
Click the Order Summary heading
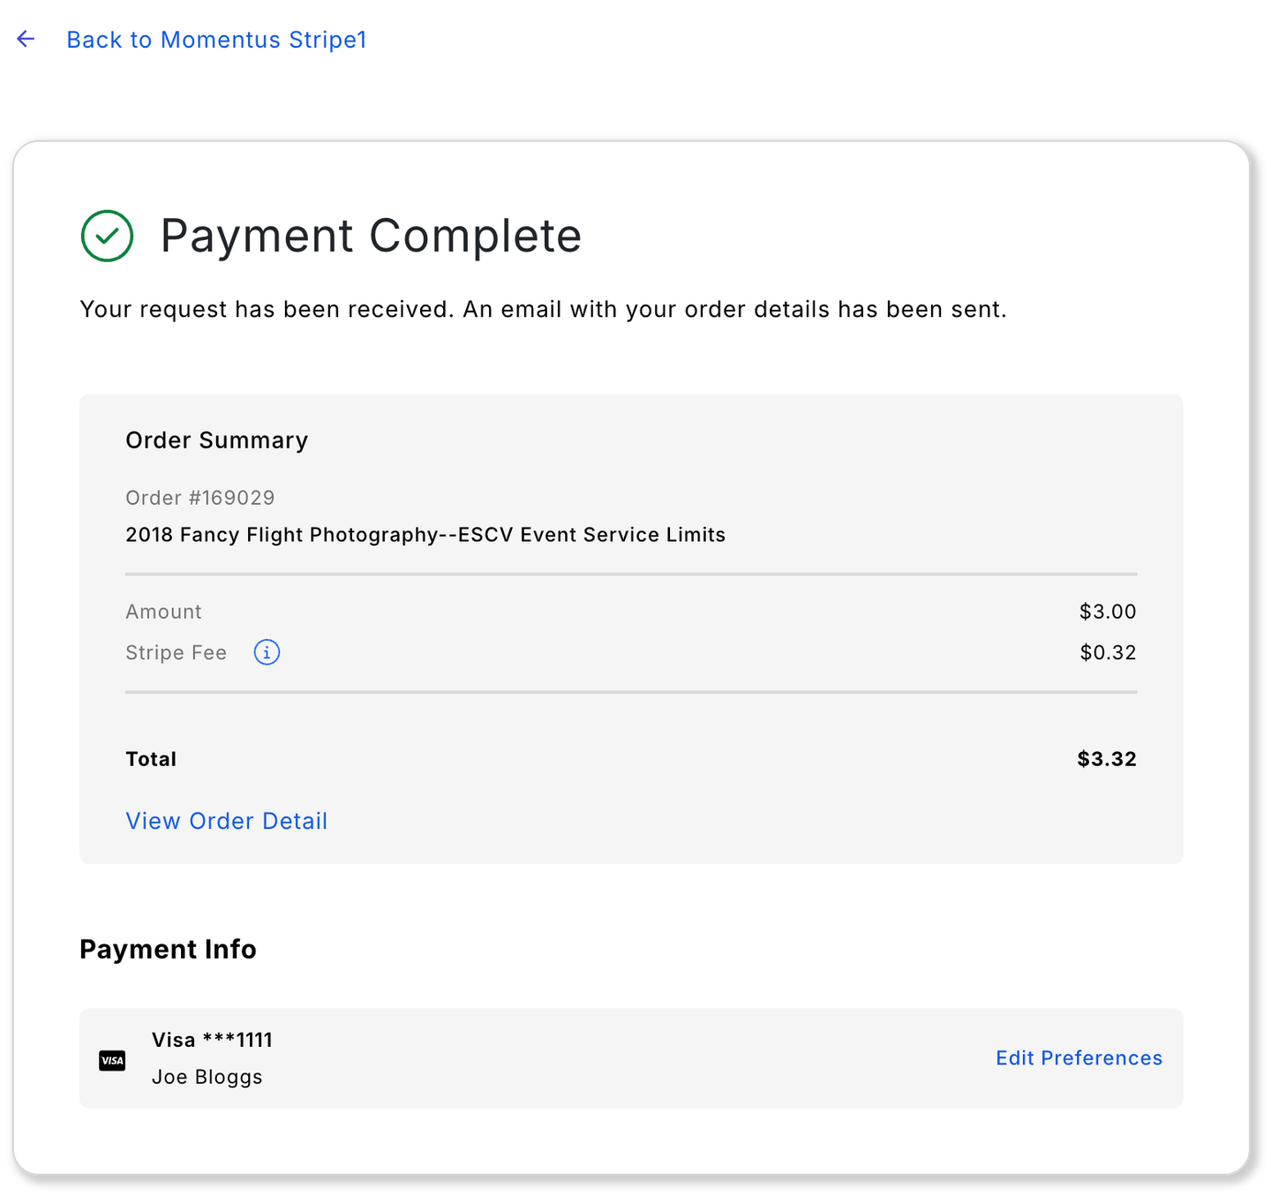(217, 440)
